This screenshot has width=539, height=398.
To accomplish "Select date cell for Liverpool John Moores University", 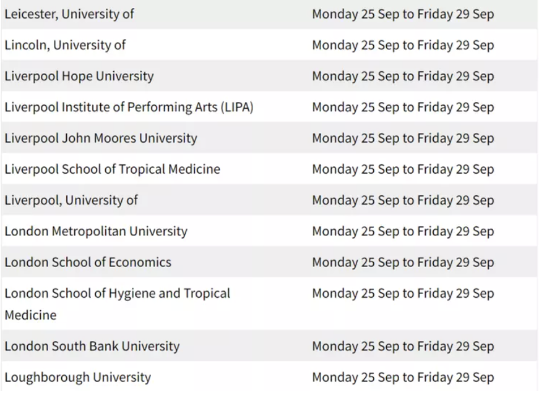I will (x=403, y=138).
